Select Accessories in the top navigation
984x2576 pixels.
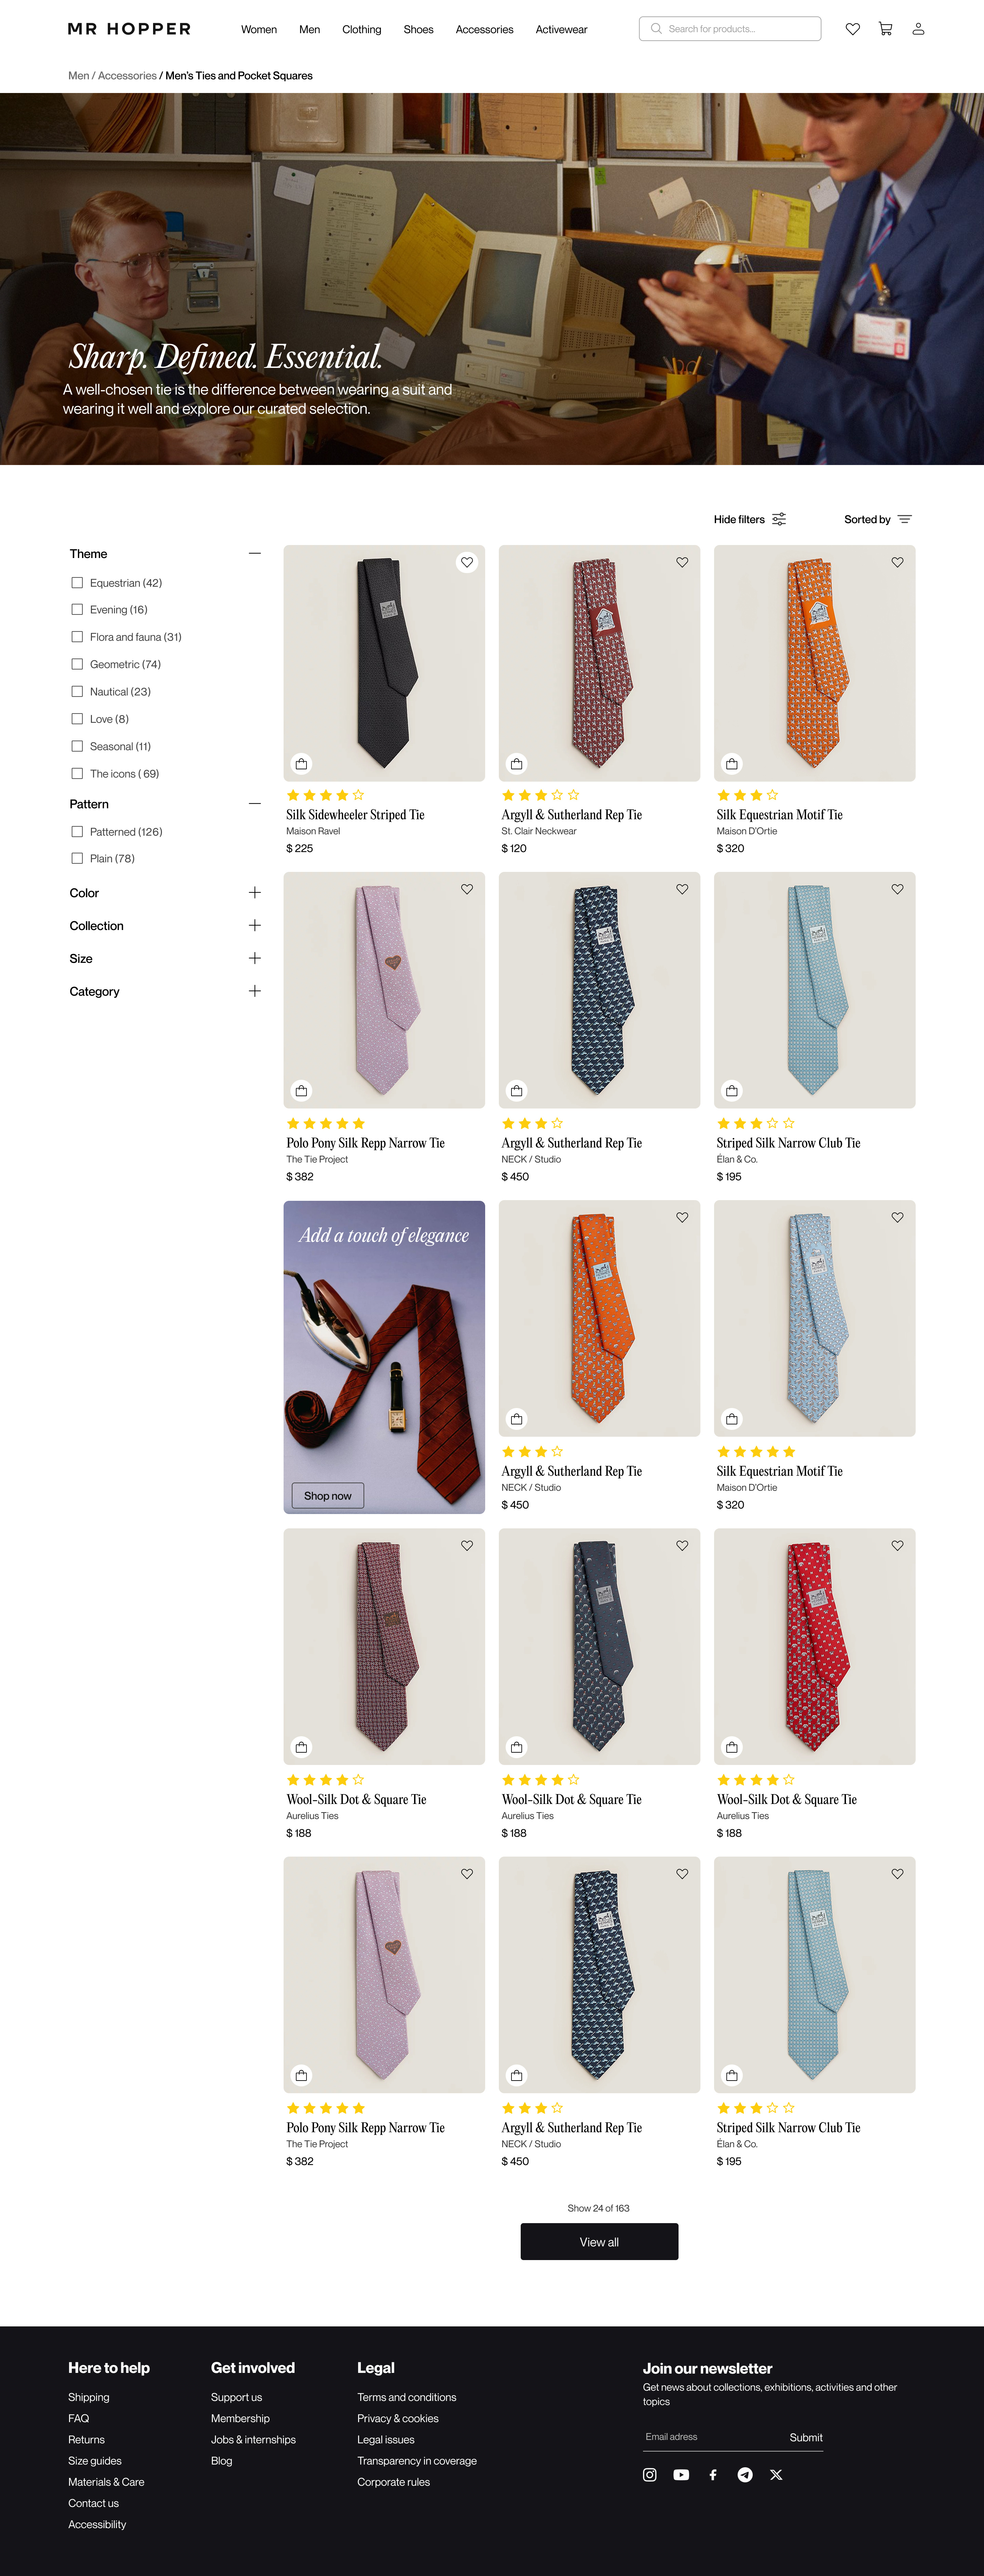click(484, 29)
